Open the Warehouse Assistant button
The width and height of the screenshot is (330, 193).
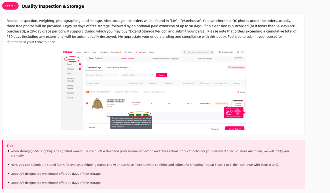click(x=236, y=67)
